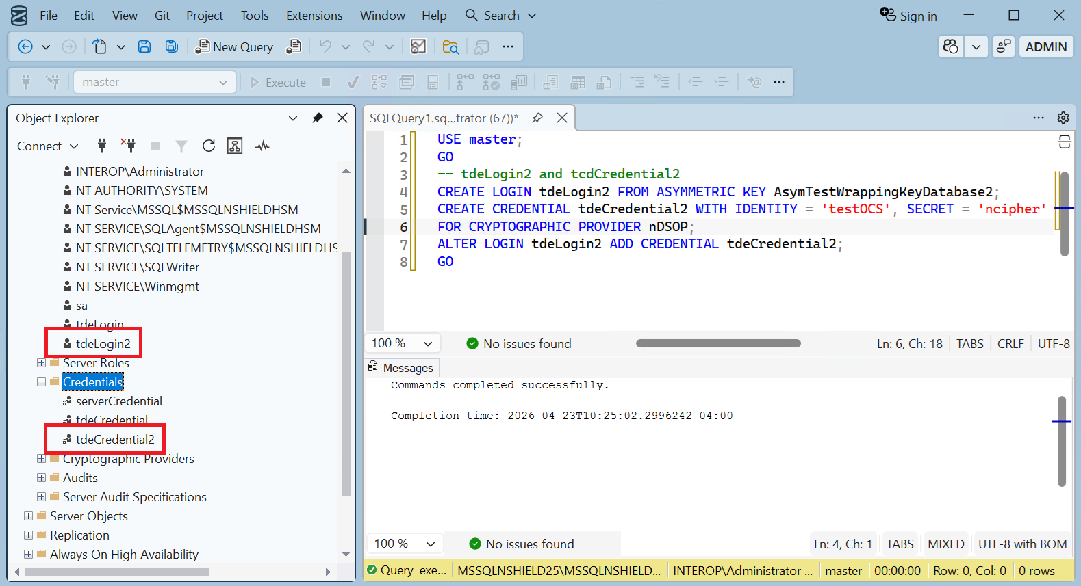
Task: Select the serverCredential item
Action: click(119, 401)
